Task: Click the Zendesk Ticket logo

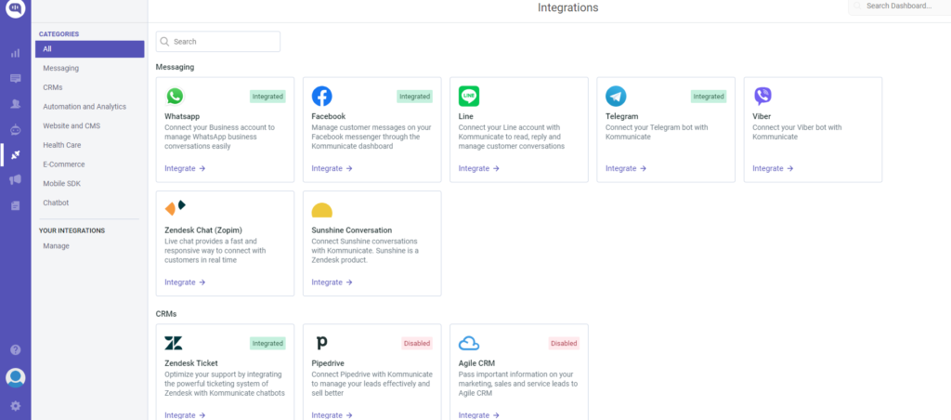Action: [174, 344]
